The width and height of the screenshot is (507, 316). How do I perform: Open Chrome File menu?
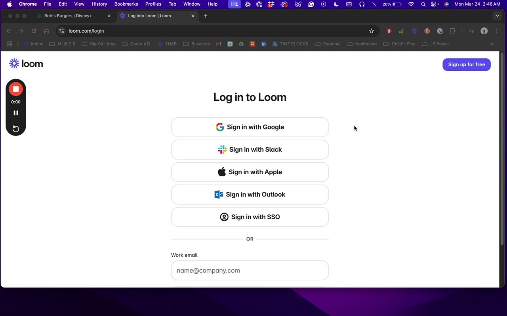point(48,4)
